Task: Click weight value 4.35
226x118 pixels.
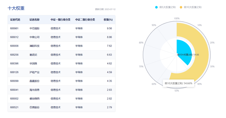Action: (x=109, y=81)
